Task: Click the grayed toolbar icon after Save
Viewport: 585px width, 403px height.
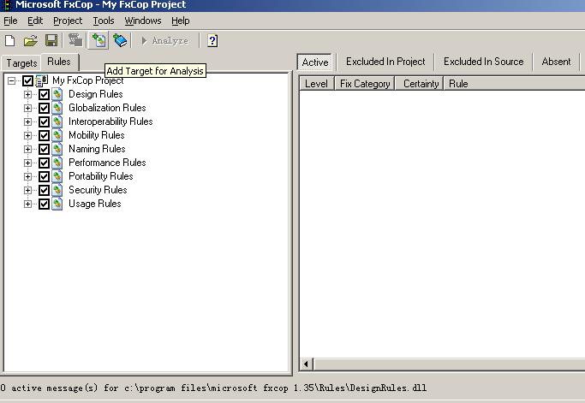Action: (x=75, y=40)
